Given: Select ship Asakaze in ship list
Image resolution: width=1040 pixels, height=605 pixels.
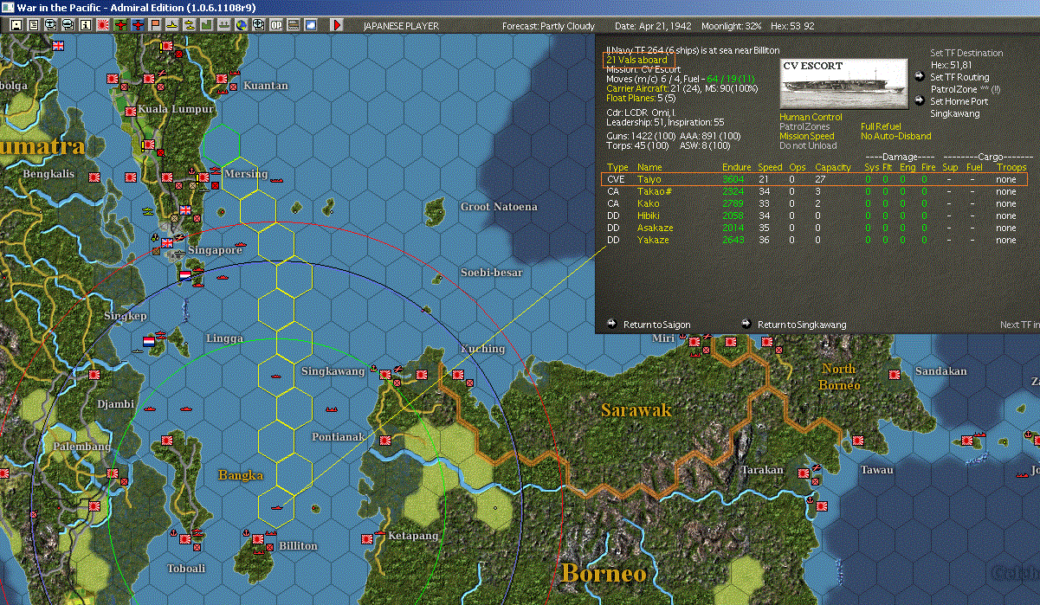Looking at the screenshot, I should 814,228.
